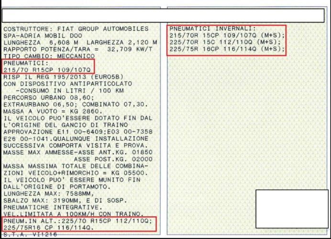
Task: Click the 225/75R 16CP 116/114Q (M+S) line
Action: click(227, 49)
